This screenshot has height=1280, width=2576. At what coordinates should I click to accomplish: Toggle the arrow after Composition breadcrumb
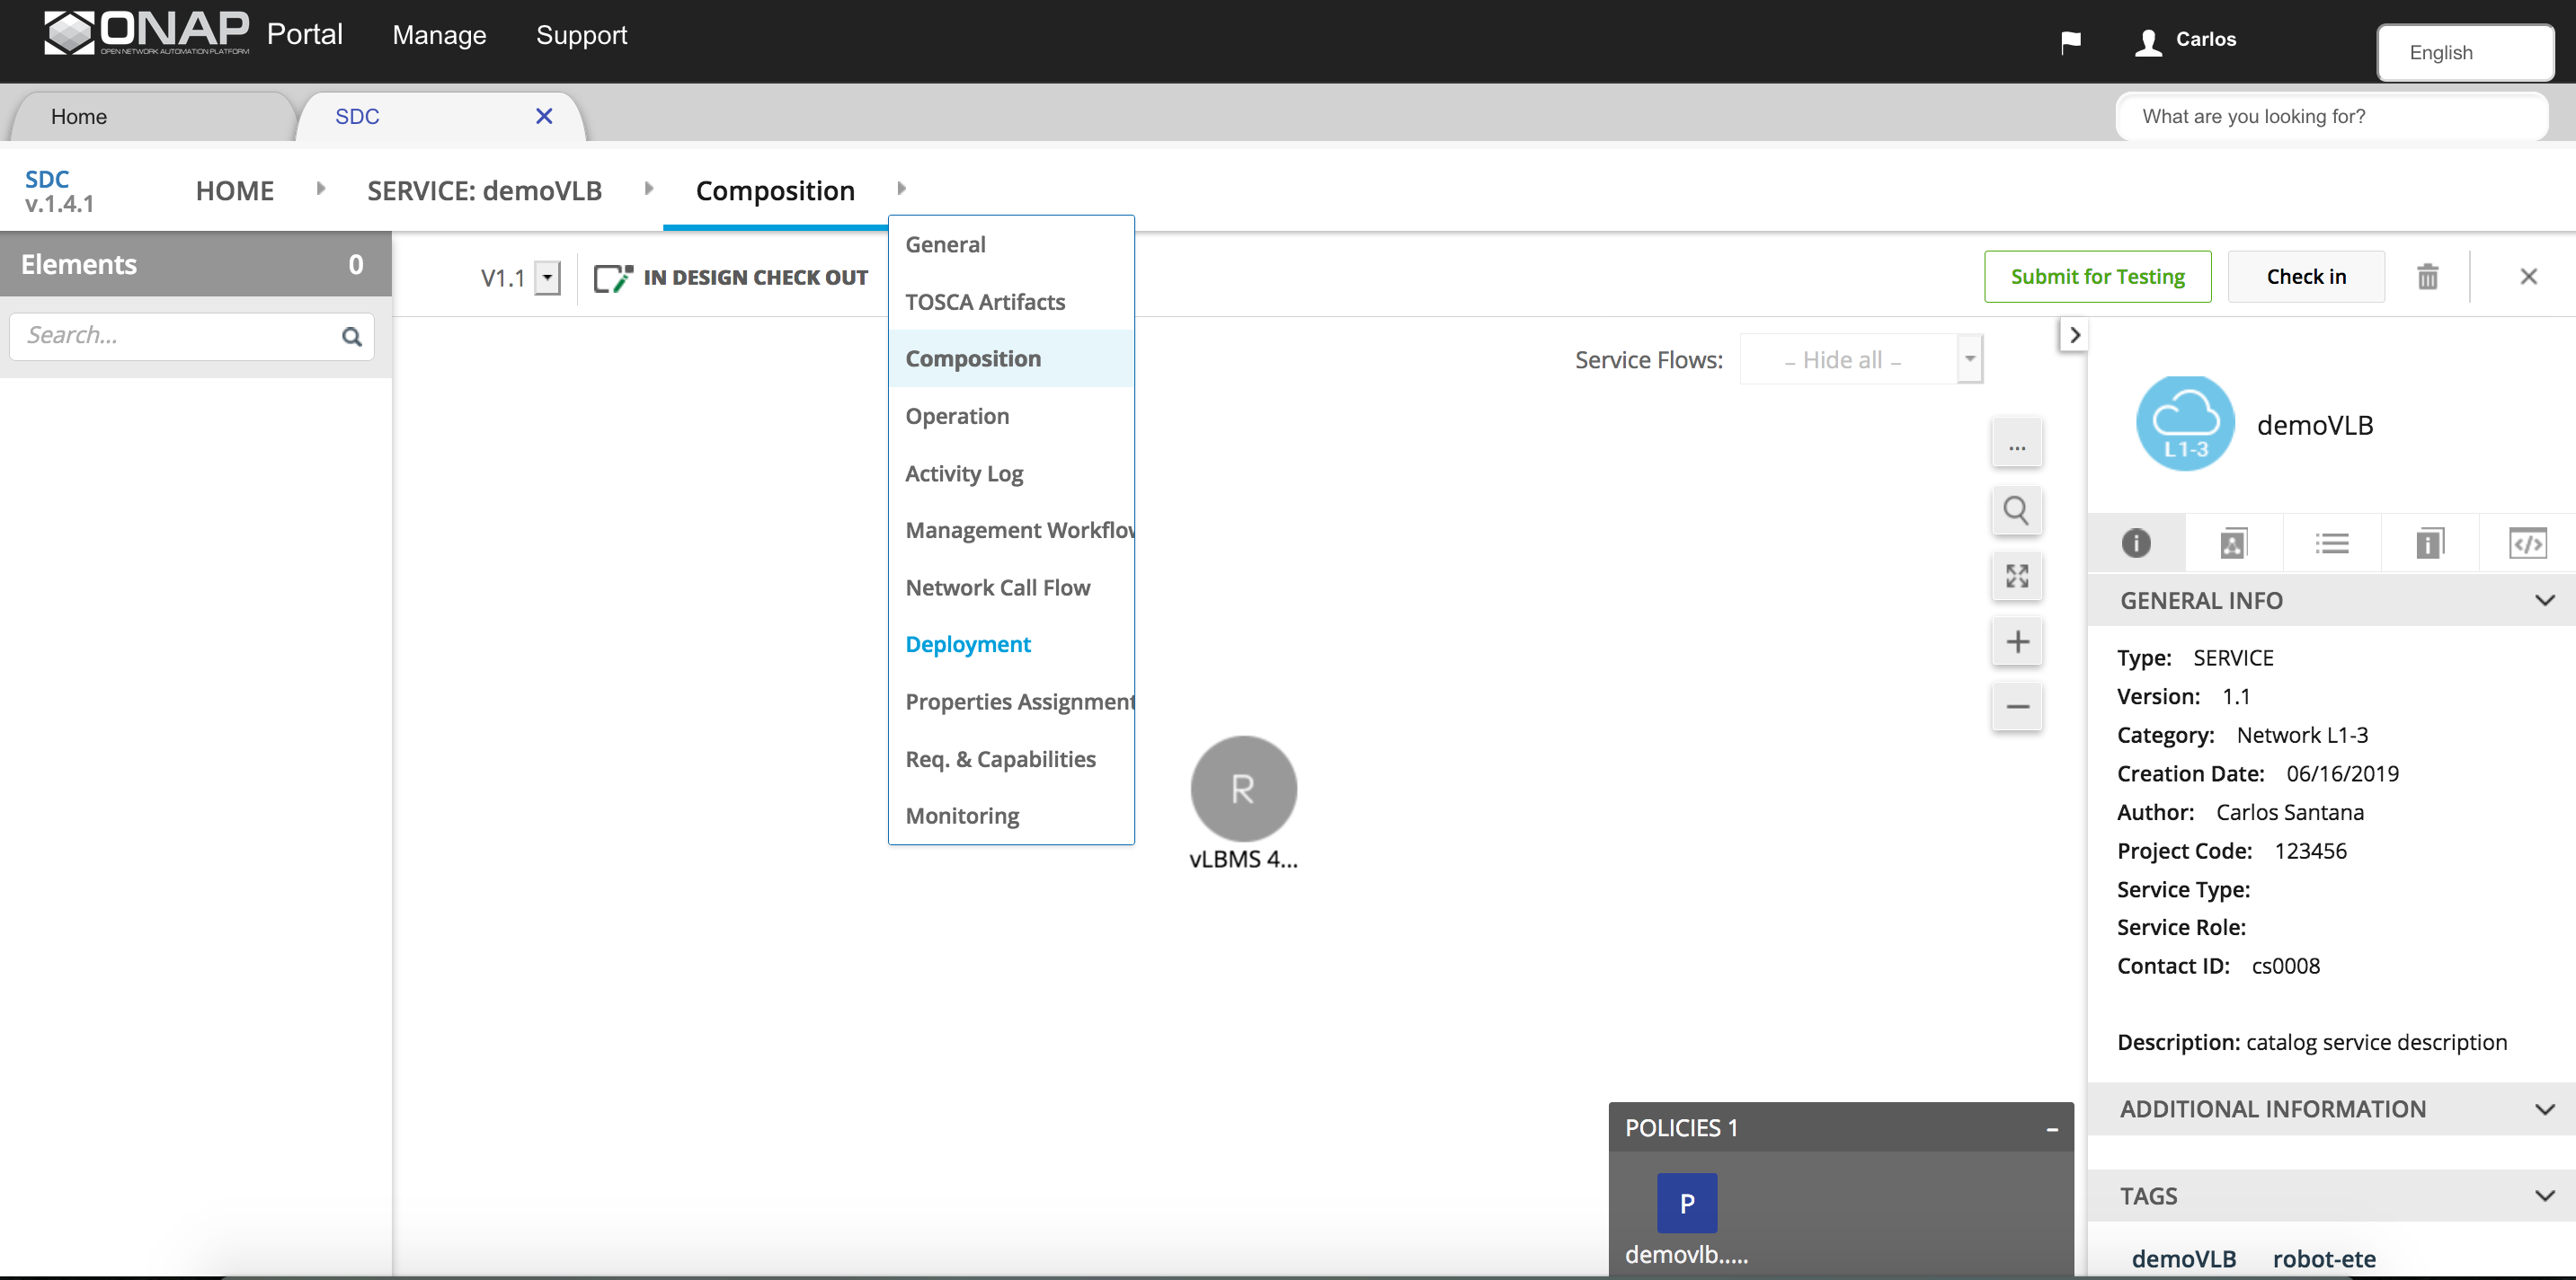point(901,189)
